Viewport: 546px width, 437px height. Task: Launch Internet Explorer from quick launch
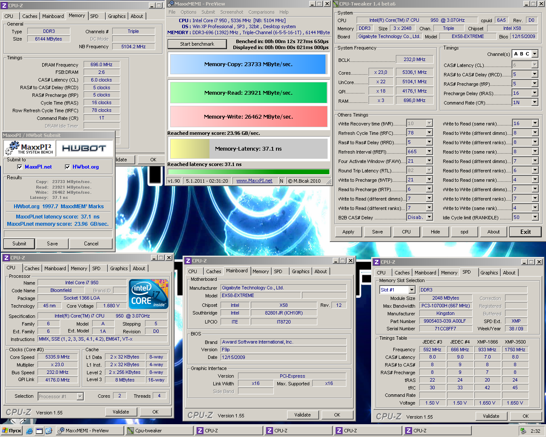[29, 431]
